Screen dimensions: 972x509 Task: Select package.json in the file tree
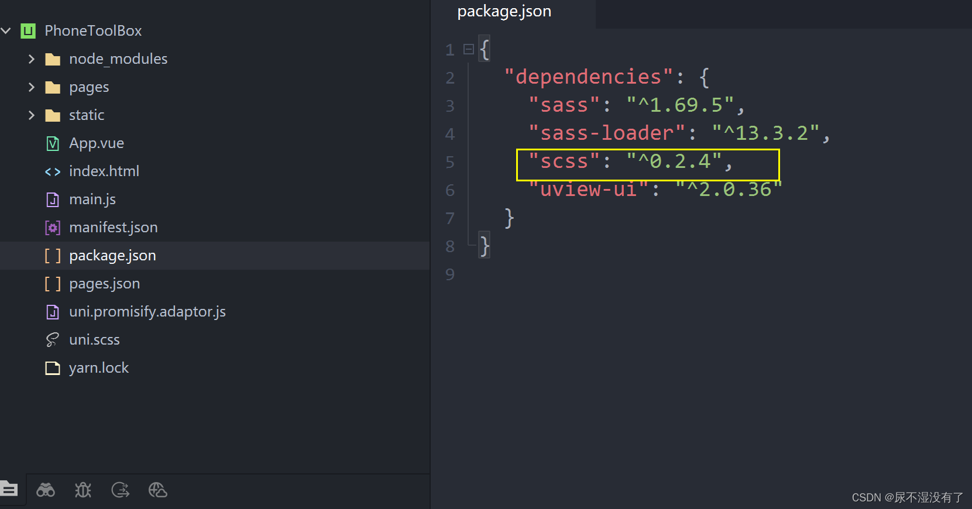pos(112,256)
